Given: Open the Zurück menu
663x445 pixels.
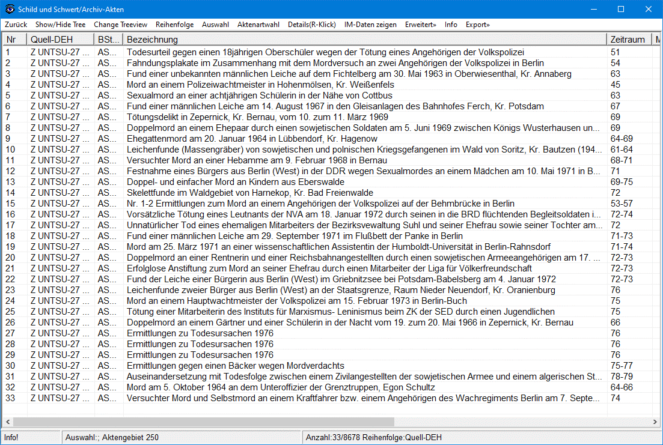Looking at the screenshot, I should (16, 25).
